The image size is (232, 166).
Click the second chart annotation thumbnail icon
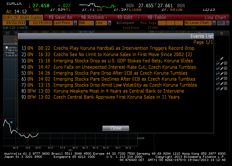point(218,68)
